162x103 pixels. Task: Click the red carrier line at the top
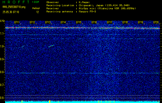pos(82,28)
